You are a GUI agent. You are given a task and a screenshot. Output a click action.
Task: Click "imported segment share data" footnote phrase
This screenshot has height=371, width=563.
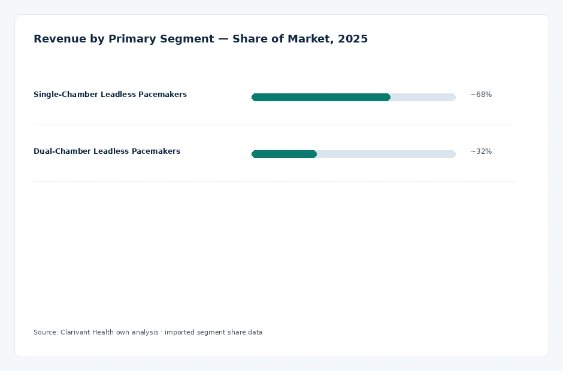pyautogui.click(x=214, y=332)
